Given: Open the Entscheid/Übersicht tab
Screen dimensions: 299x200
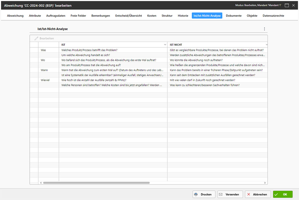Looking at the screenshot, I should [129, 16].
